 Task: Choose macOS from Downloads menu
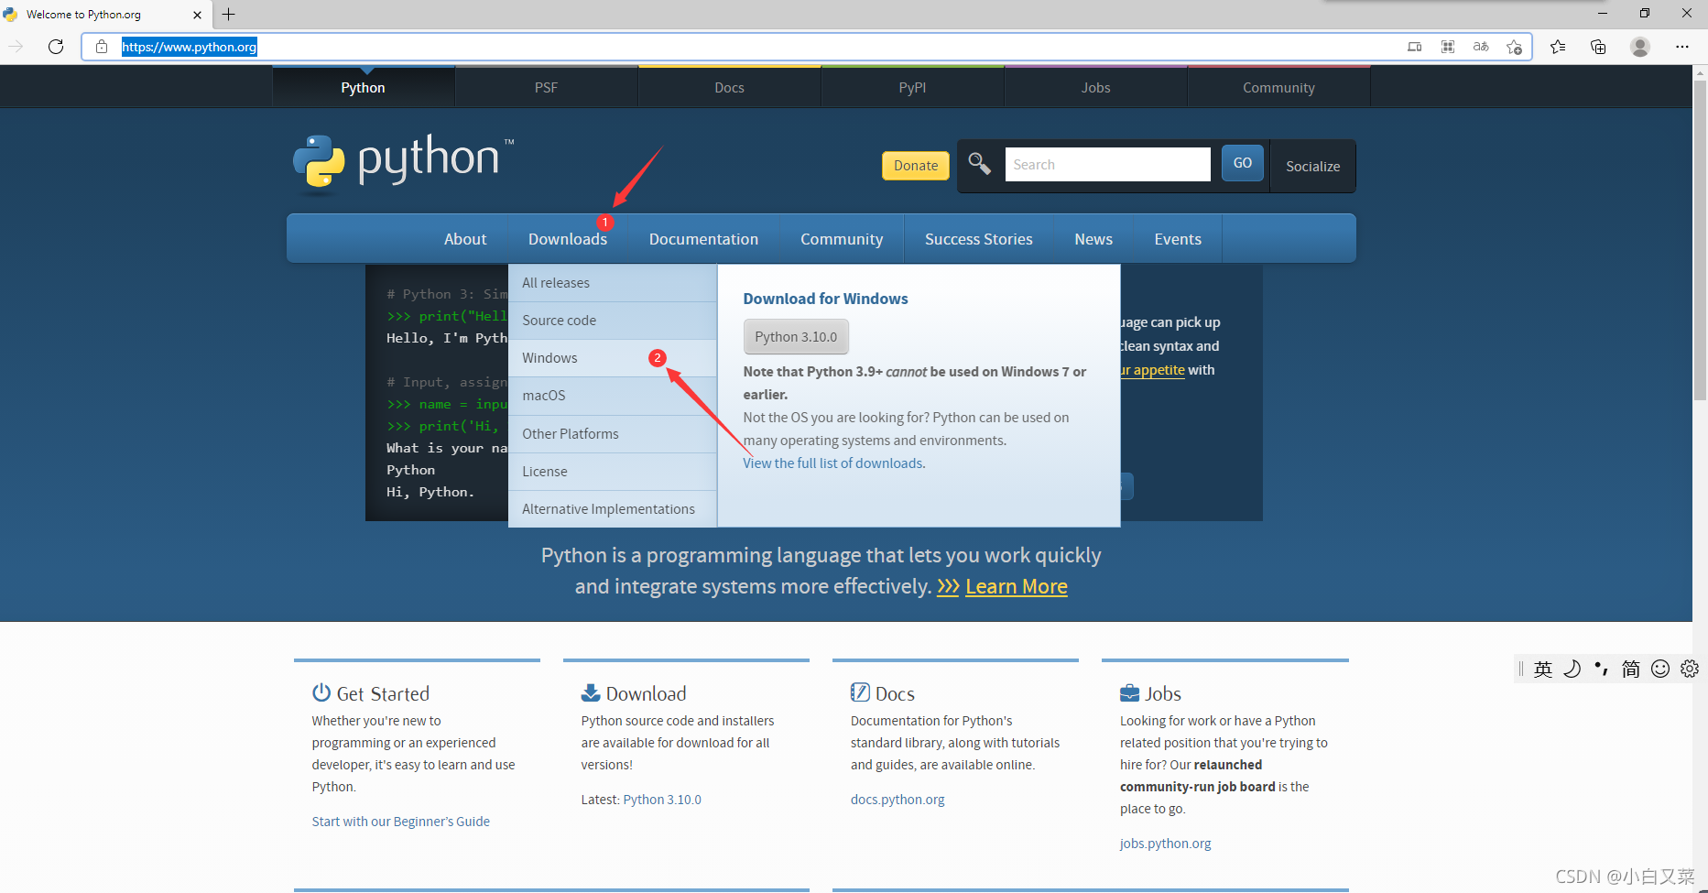pyautogui.click(x=613, y=396)
